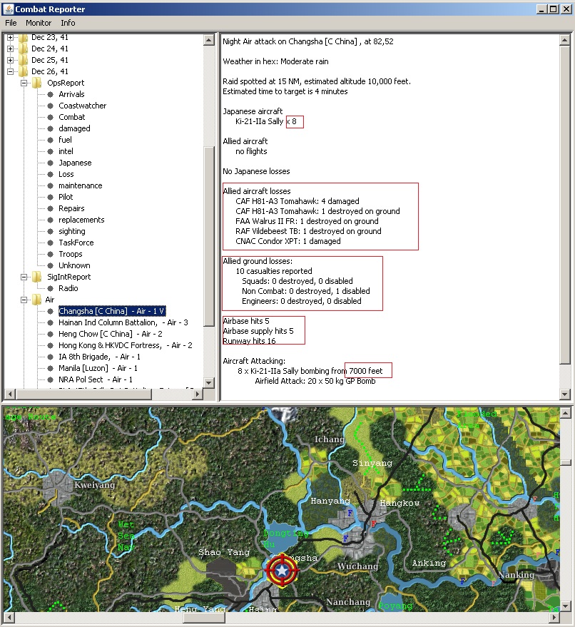Click the Changsha target marker on map
Viewport: 575px width, 627px height.
click(282, 571)
